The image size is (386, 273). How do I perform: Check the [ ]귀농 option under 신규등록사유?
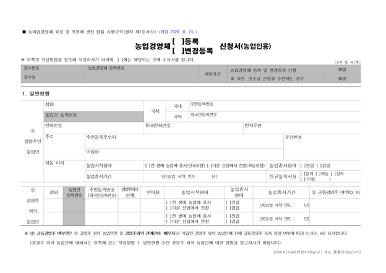(317, 174)
